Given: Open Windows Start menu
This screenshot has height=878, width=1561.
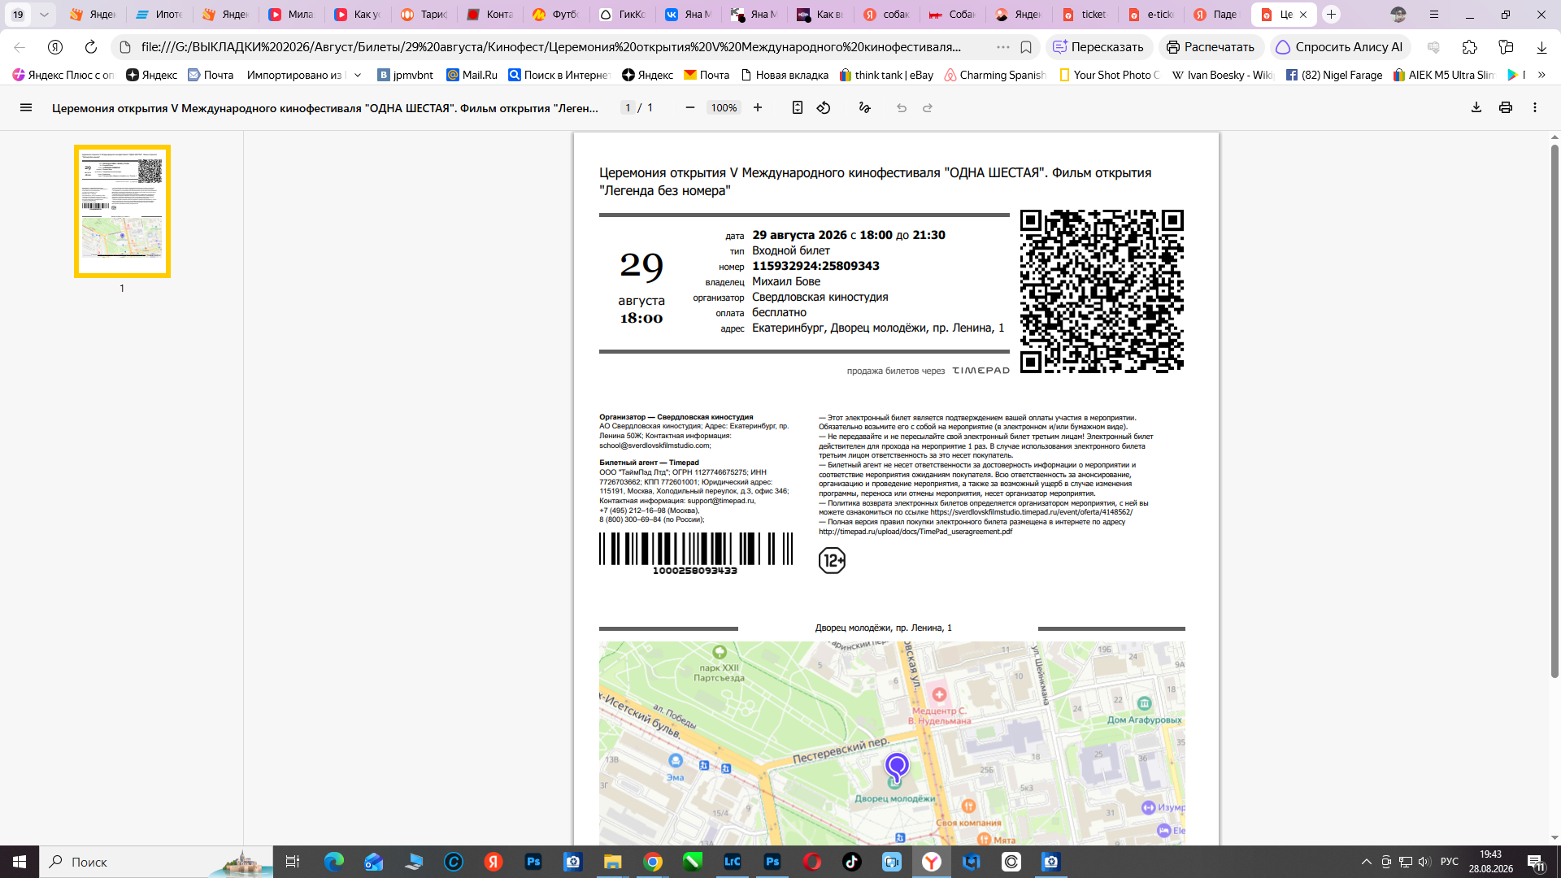Looking at the screenshot, I should [20, 862].
